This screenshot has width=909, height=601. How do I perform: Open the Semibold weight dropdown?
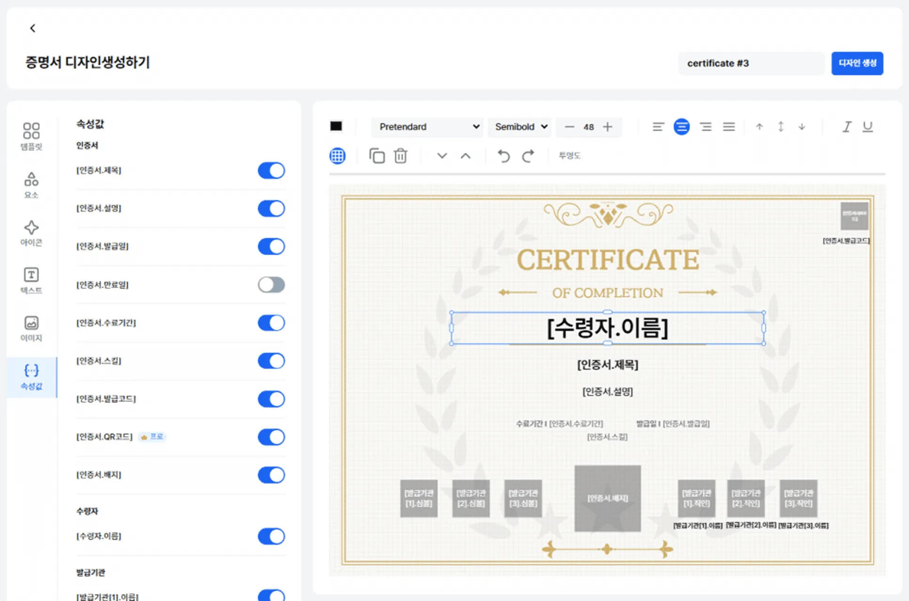[520, 127]
